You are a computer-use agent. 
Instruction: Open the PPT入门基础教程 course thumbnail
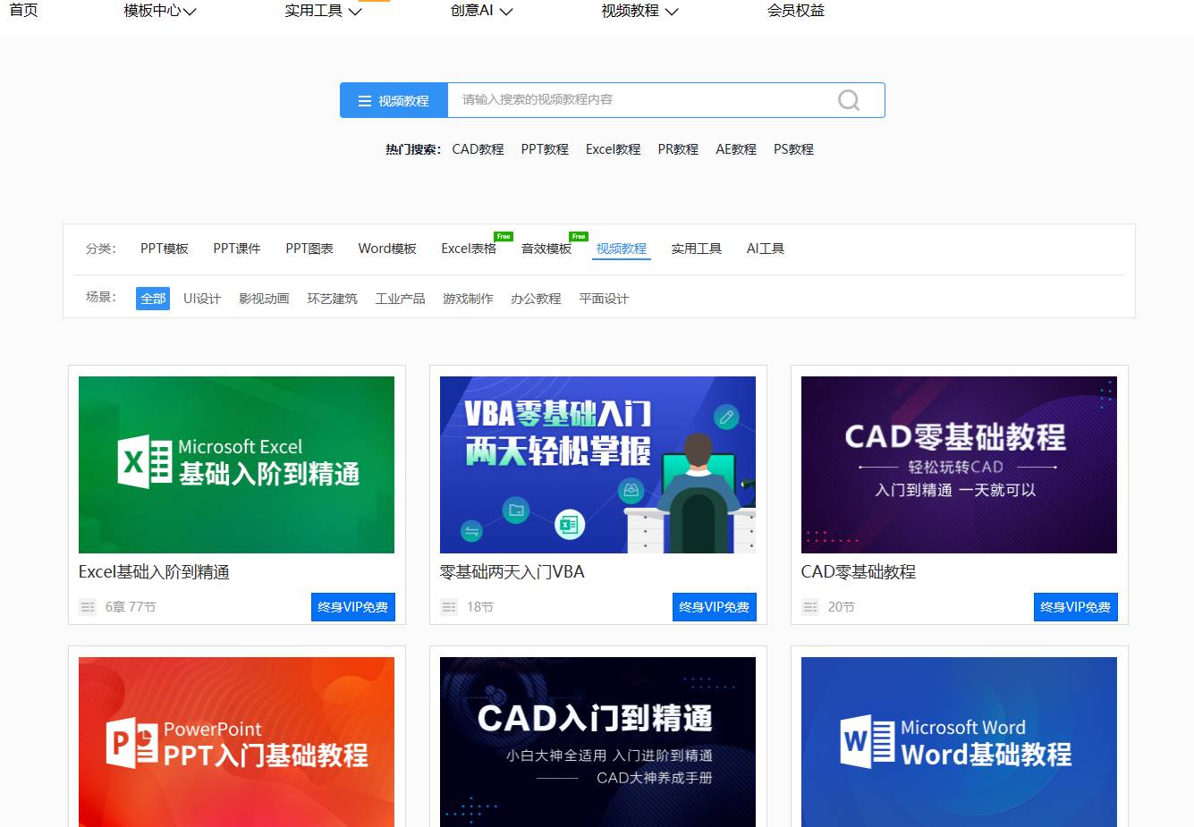[236, 742]
